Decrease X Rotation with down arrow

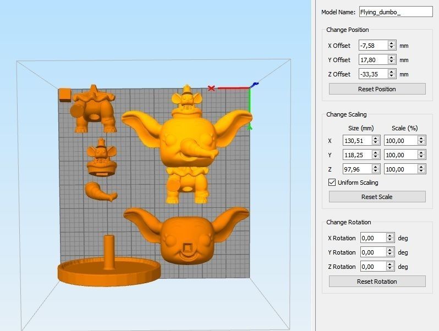[x=390, y=240]
